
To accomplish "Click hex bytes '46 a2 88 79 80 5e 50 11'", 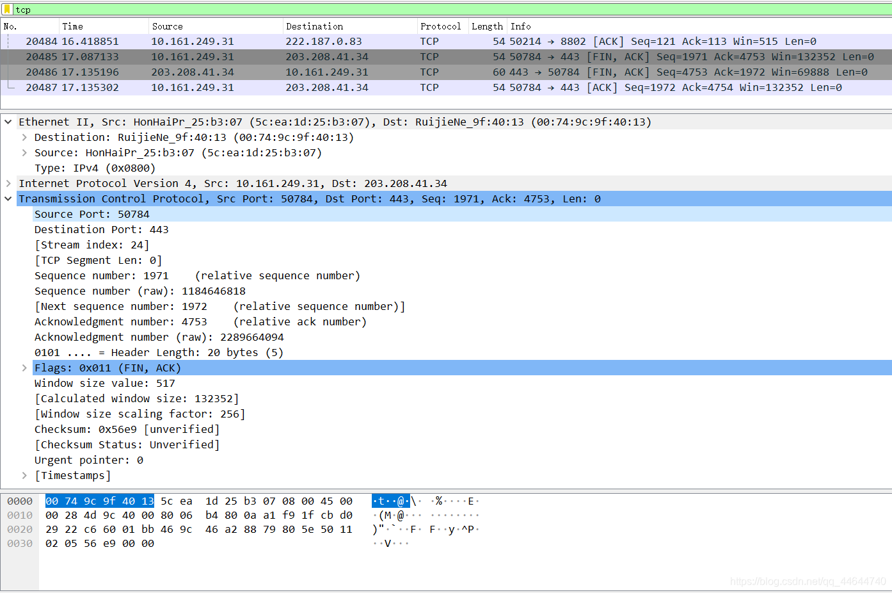I will [279, 529].
